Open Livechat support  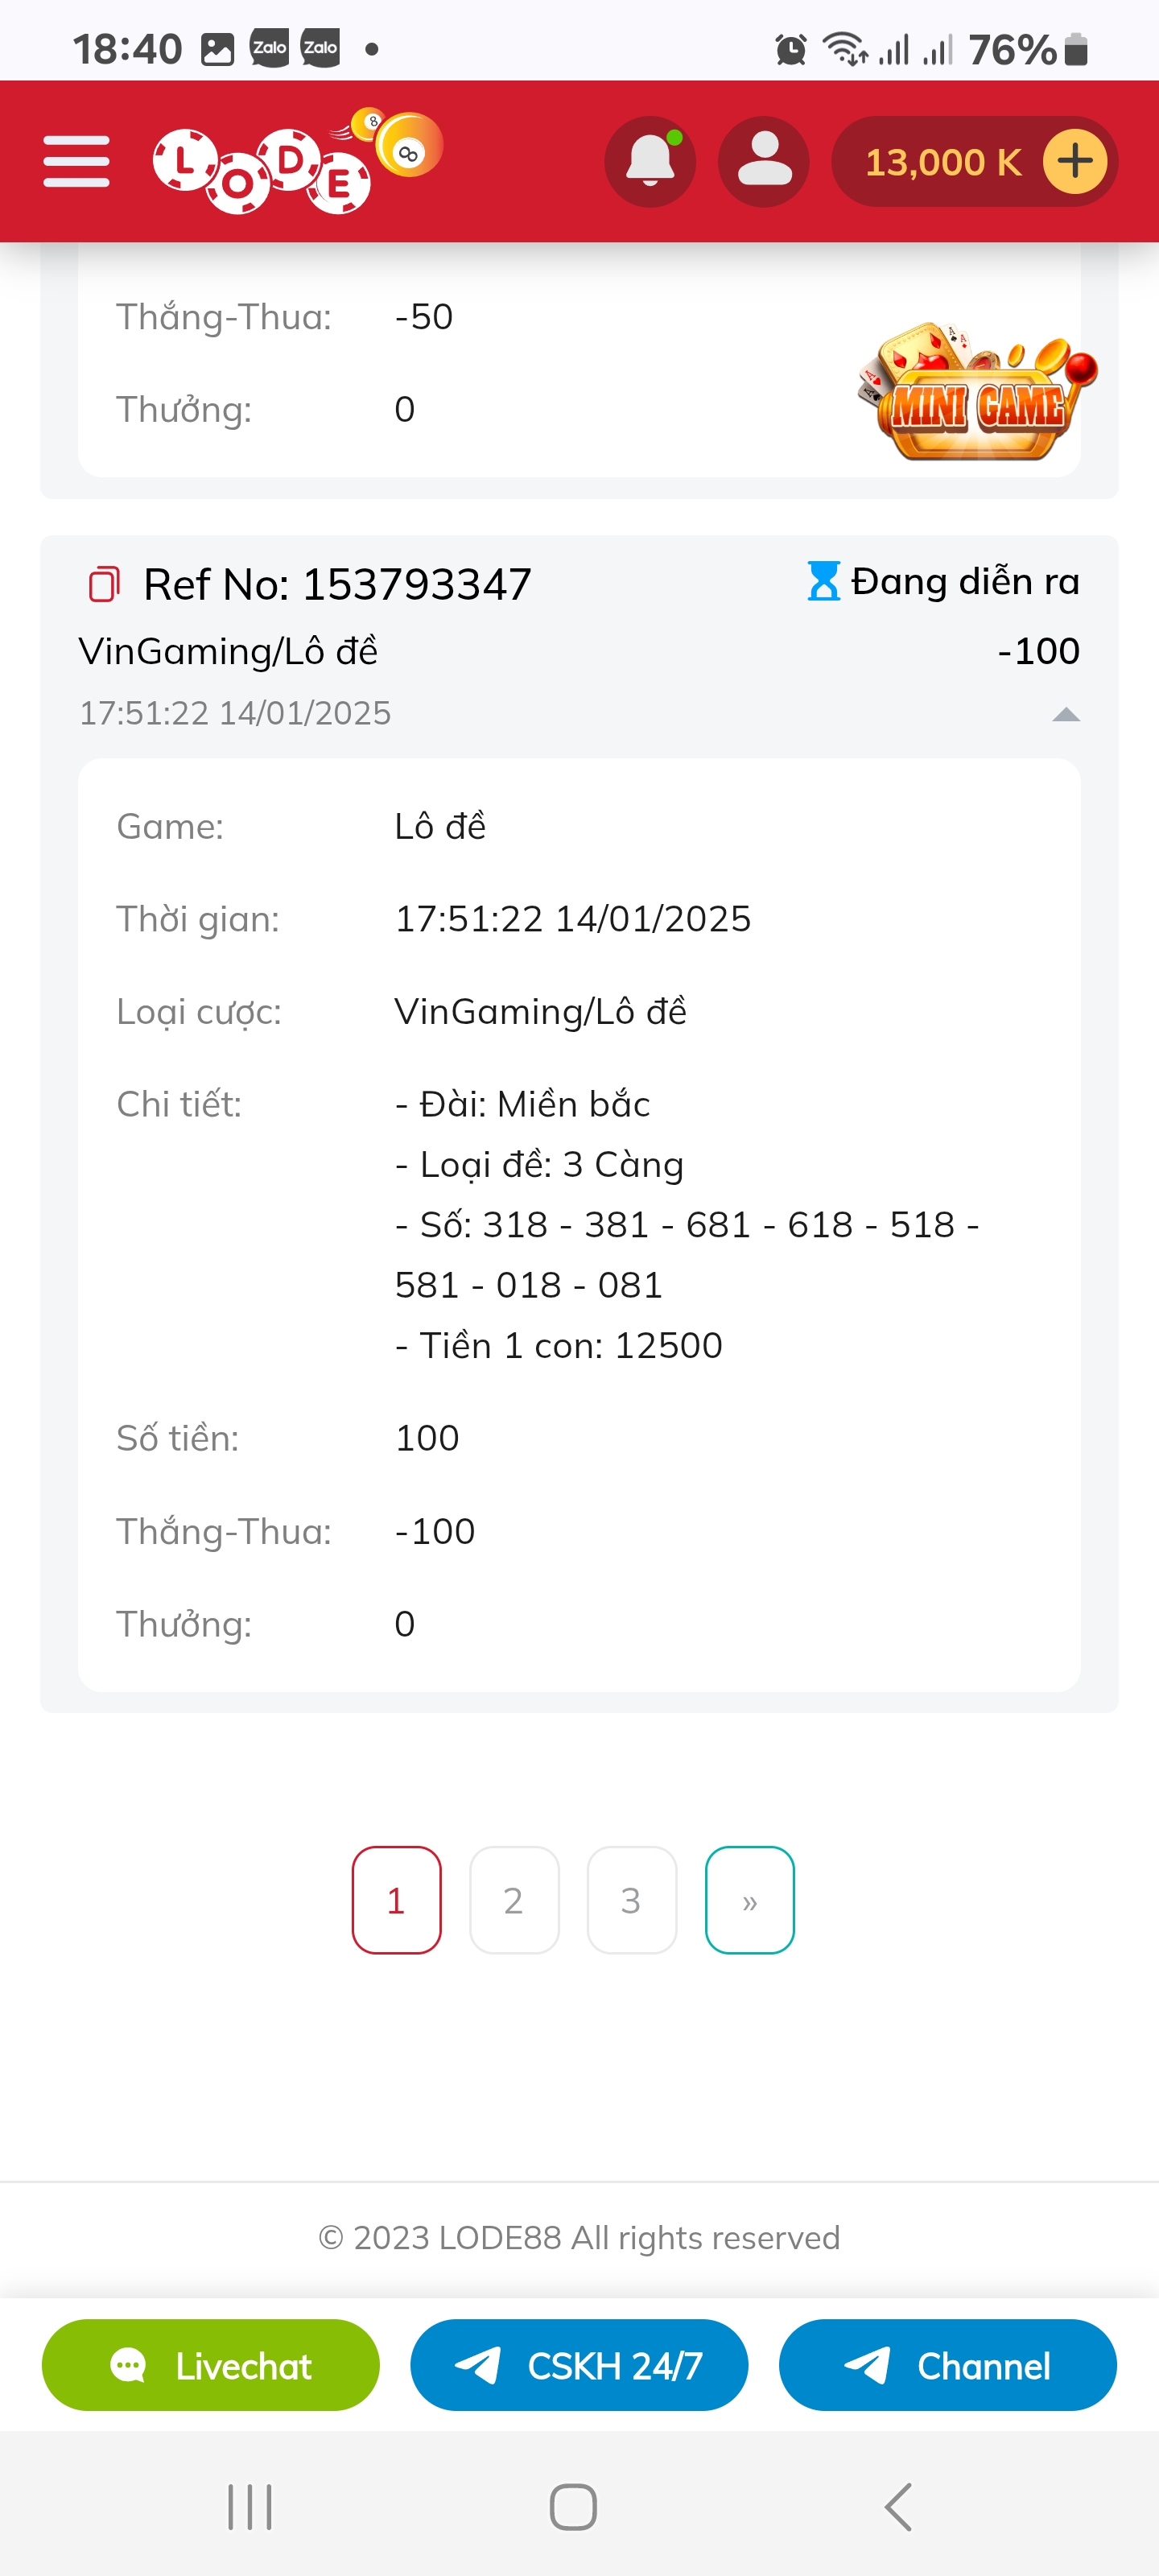click(x=211, y=2365)
